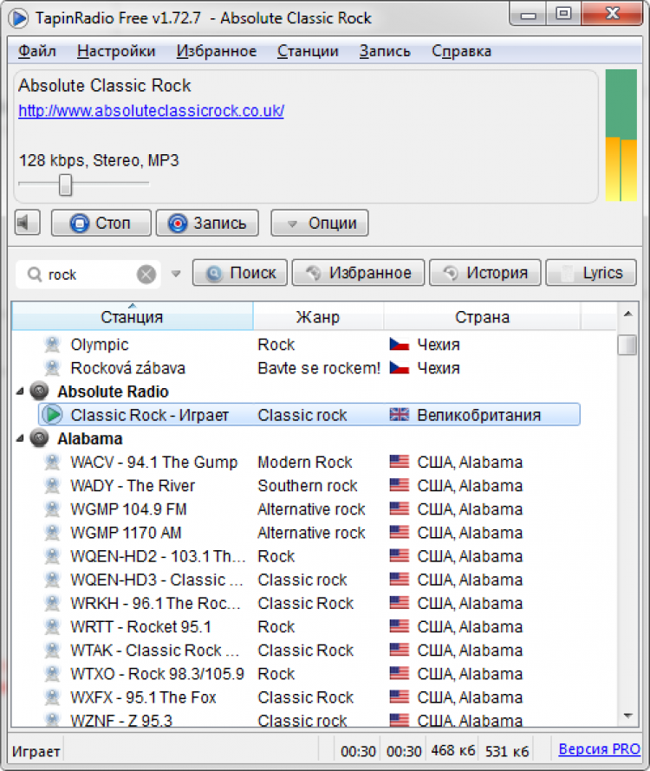
Task: Click the station icon of WGMP 104.9 FM
Action: click(52, 509)
